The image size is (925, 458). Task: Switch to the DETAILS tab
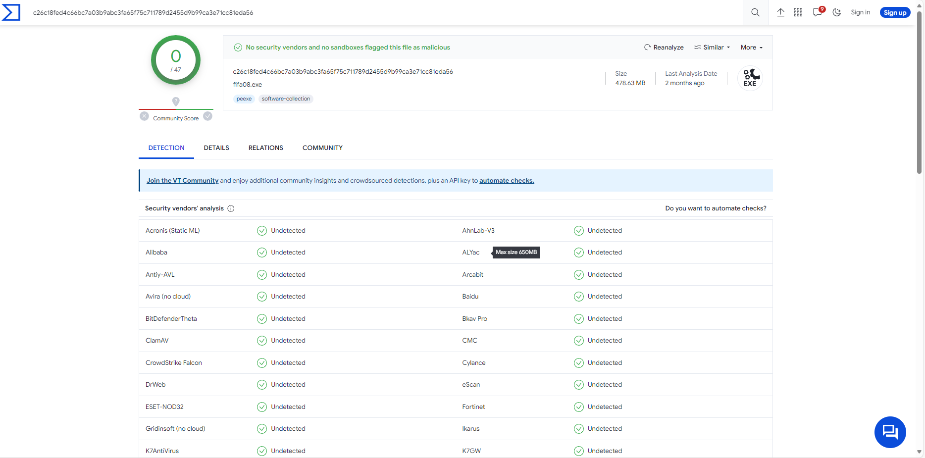[216, 148]
